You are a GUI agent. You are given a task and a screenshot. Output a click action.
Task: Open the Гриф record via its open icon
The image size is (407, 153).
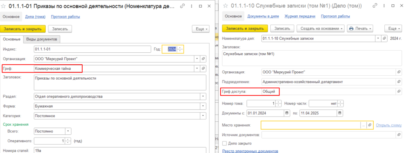pos(203,68)
